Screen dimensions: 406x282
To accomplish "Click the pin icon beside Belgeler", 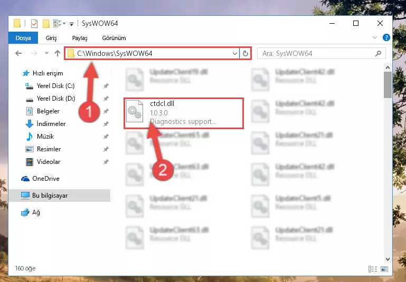I will point(106,111).
